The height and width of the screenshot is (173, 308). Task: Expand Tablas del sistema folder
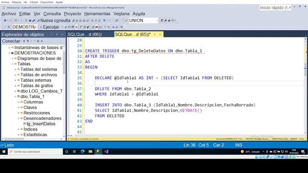pos(15,69)
